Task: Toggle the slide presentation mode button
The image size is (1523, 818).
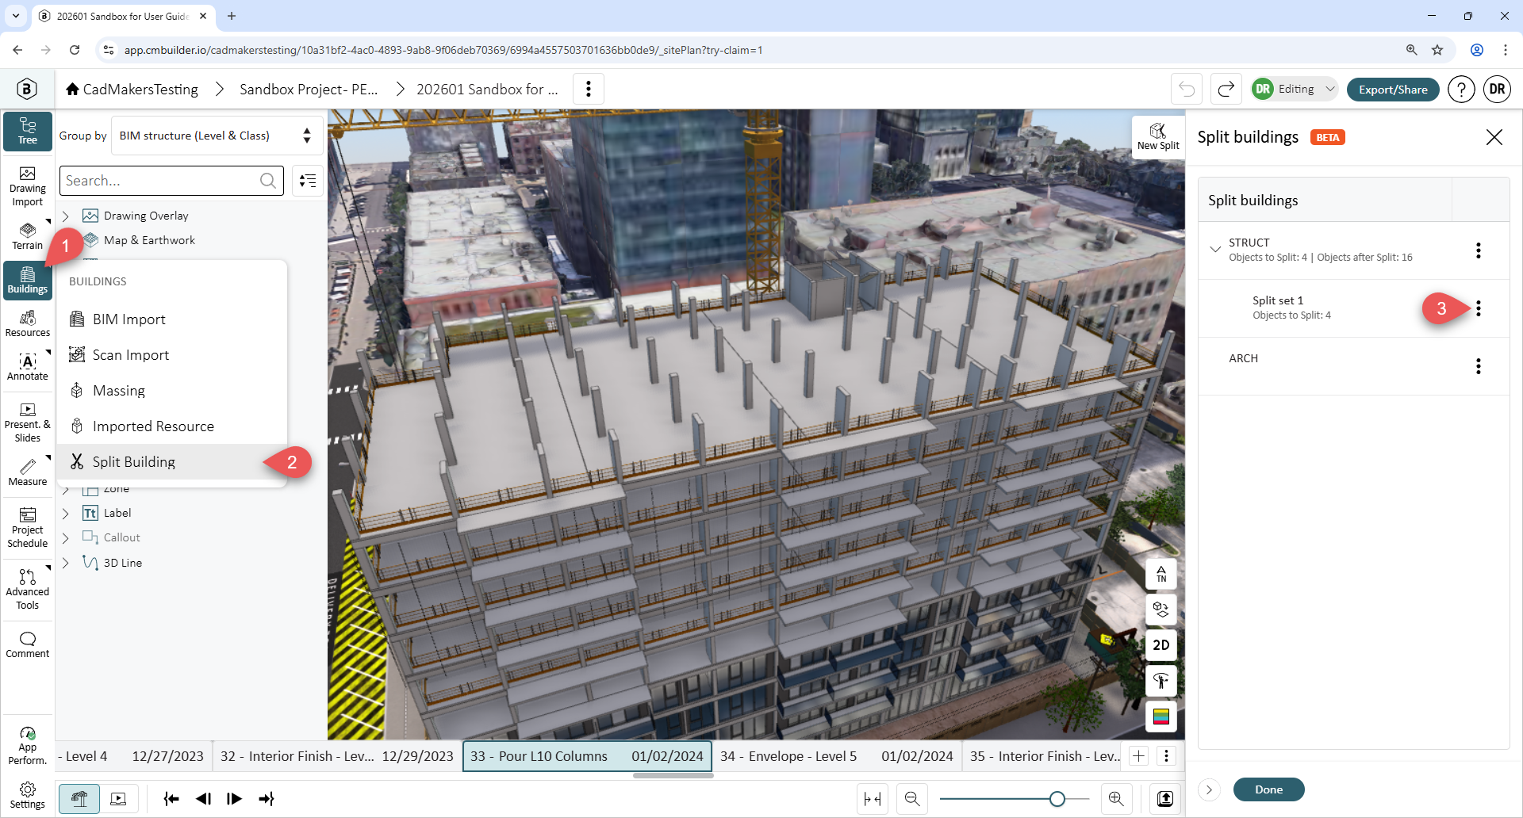Action: tap(119, 799)
